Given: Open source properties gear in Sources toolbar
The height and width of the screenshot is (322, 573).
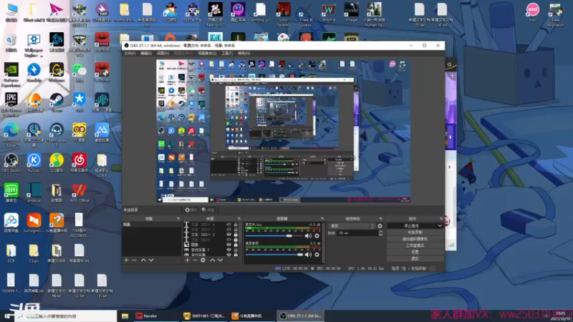Looking at the screenshot, I should coord(203,260).
